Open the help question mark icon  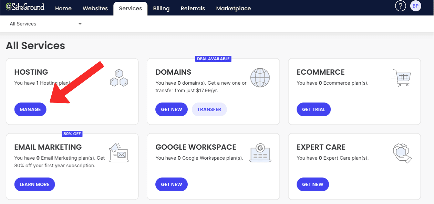400,6
